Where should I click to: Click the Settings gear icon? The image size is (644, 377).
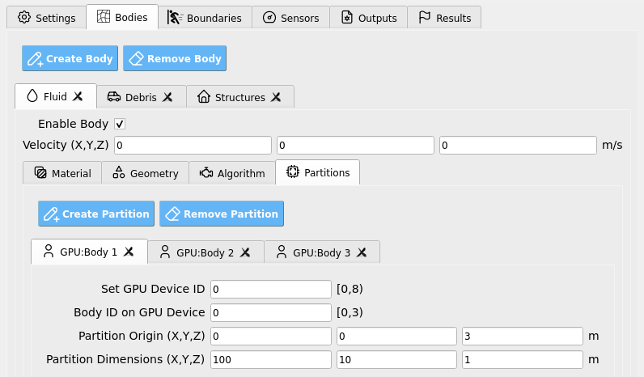(24, 17)
